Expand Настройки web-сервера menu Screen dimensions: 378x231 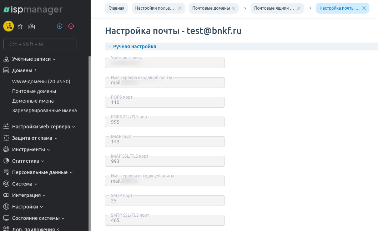pos(43,127)
